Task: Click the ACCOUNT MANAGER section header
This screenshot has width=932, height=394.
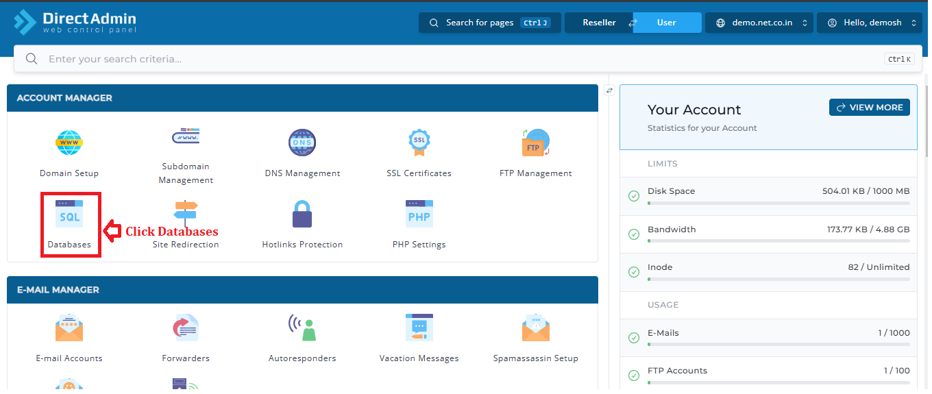Action: pyautogui.click(x=302, y=98)
